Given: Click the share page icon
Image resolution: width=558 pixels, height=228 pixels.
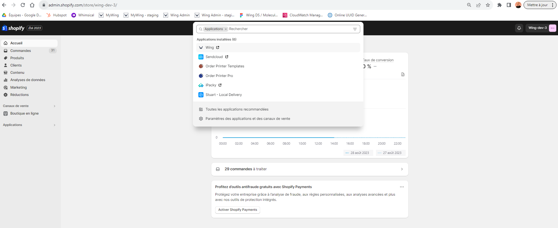Looking at the screenshot, I should [478, 5].
